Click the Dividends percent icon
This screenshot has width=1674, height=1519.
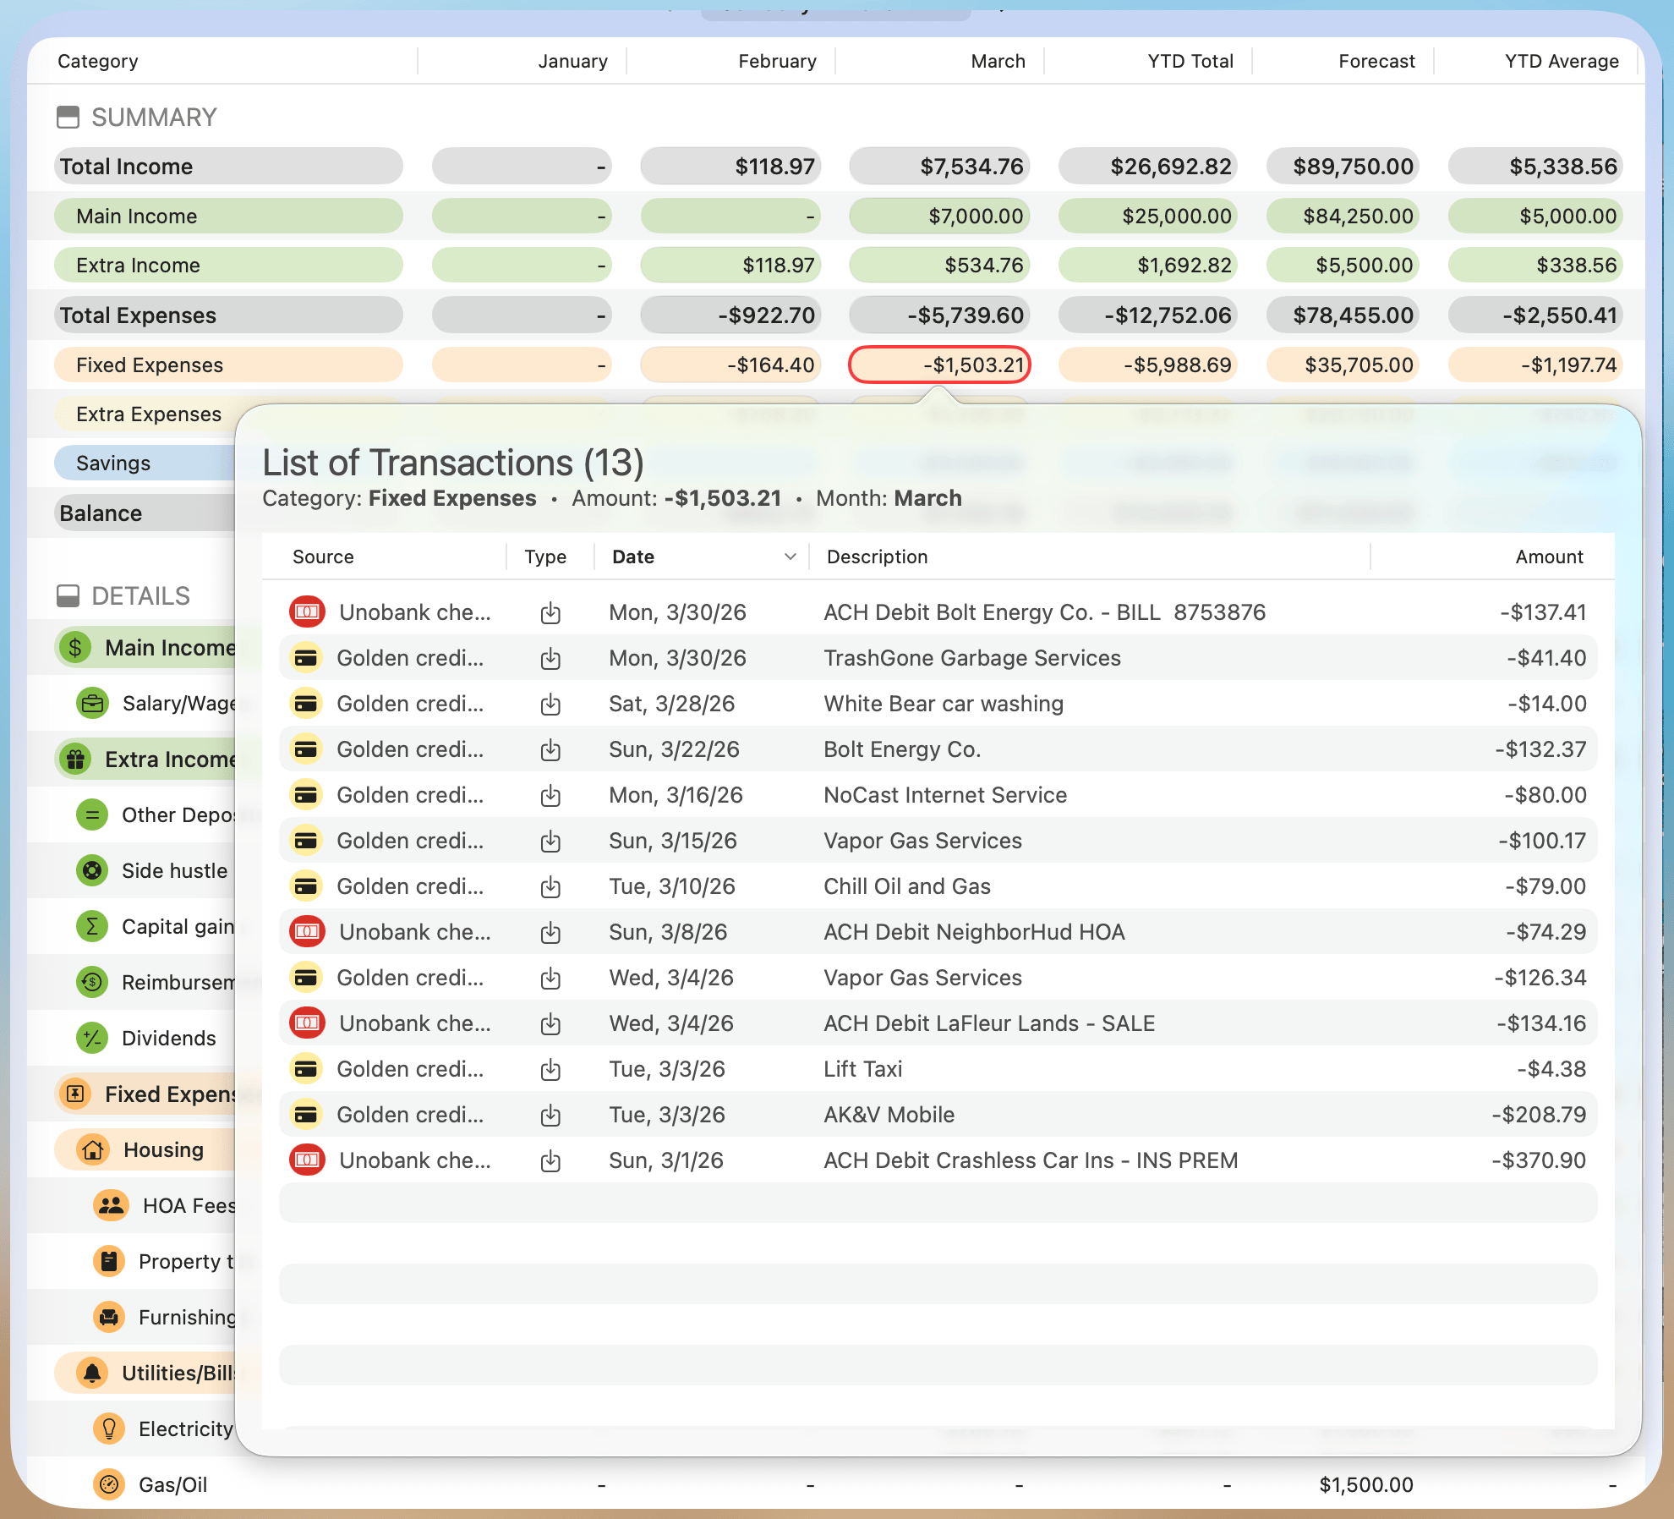coord(92,1038)
